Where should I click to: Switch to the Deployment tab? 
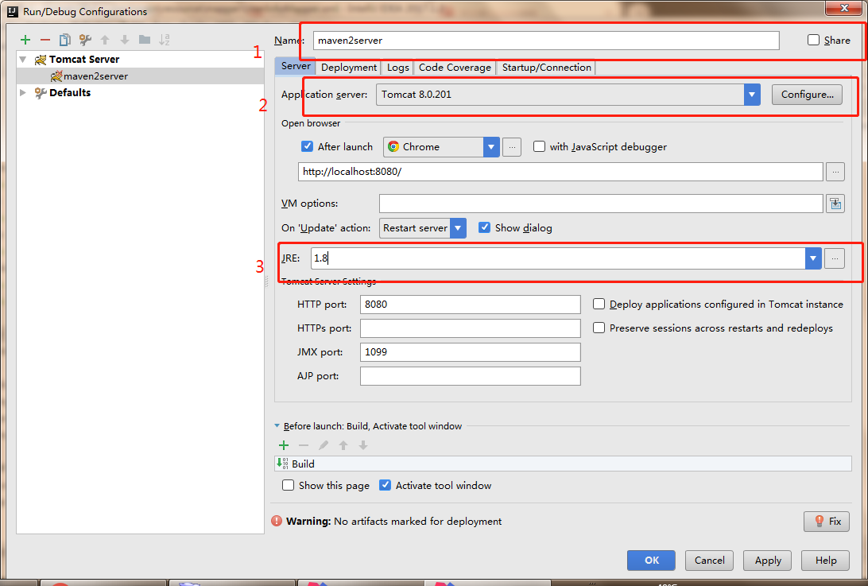pyautogui.click(x=349, y=68)
